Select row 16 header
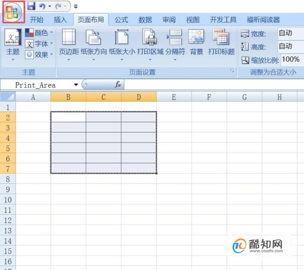 (8, 261)
